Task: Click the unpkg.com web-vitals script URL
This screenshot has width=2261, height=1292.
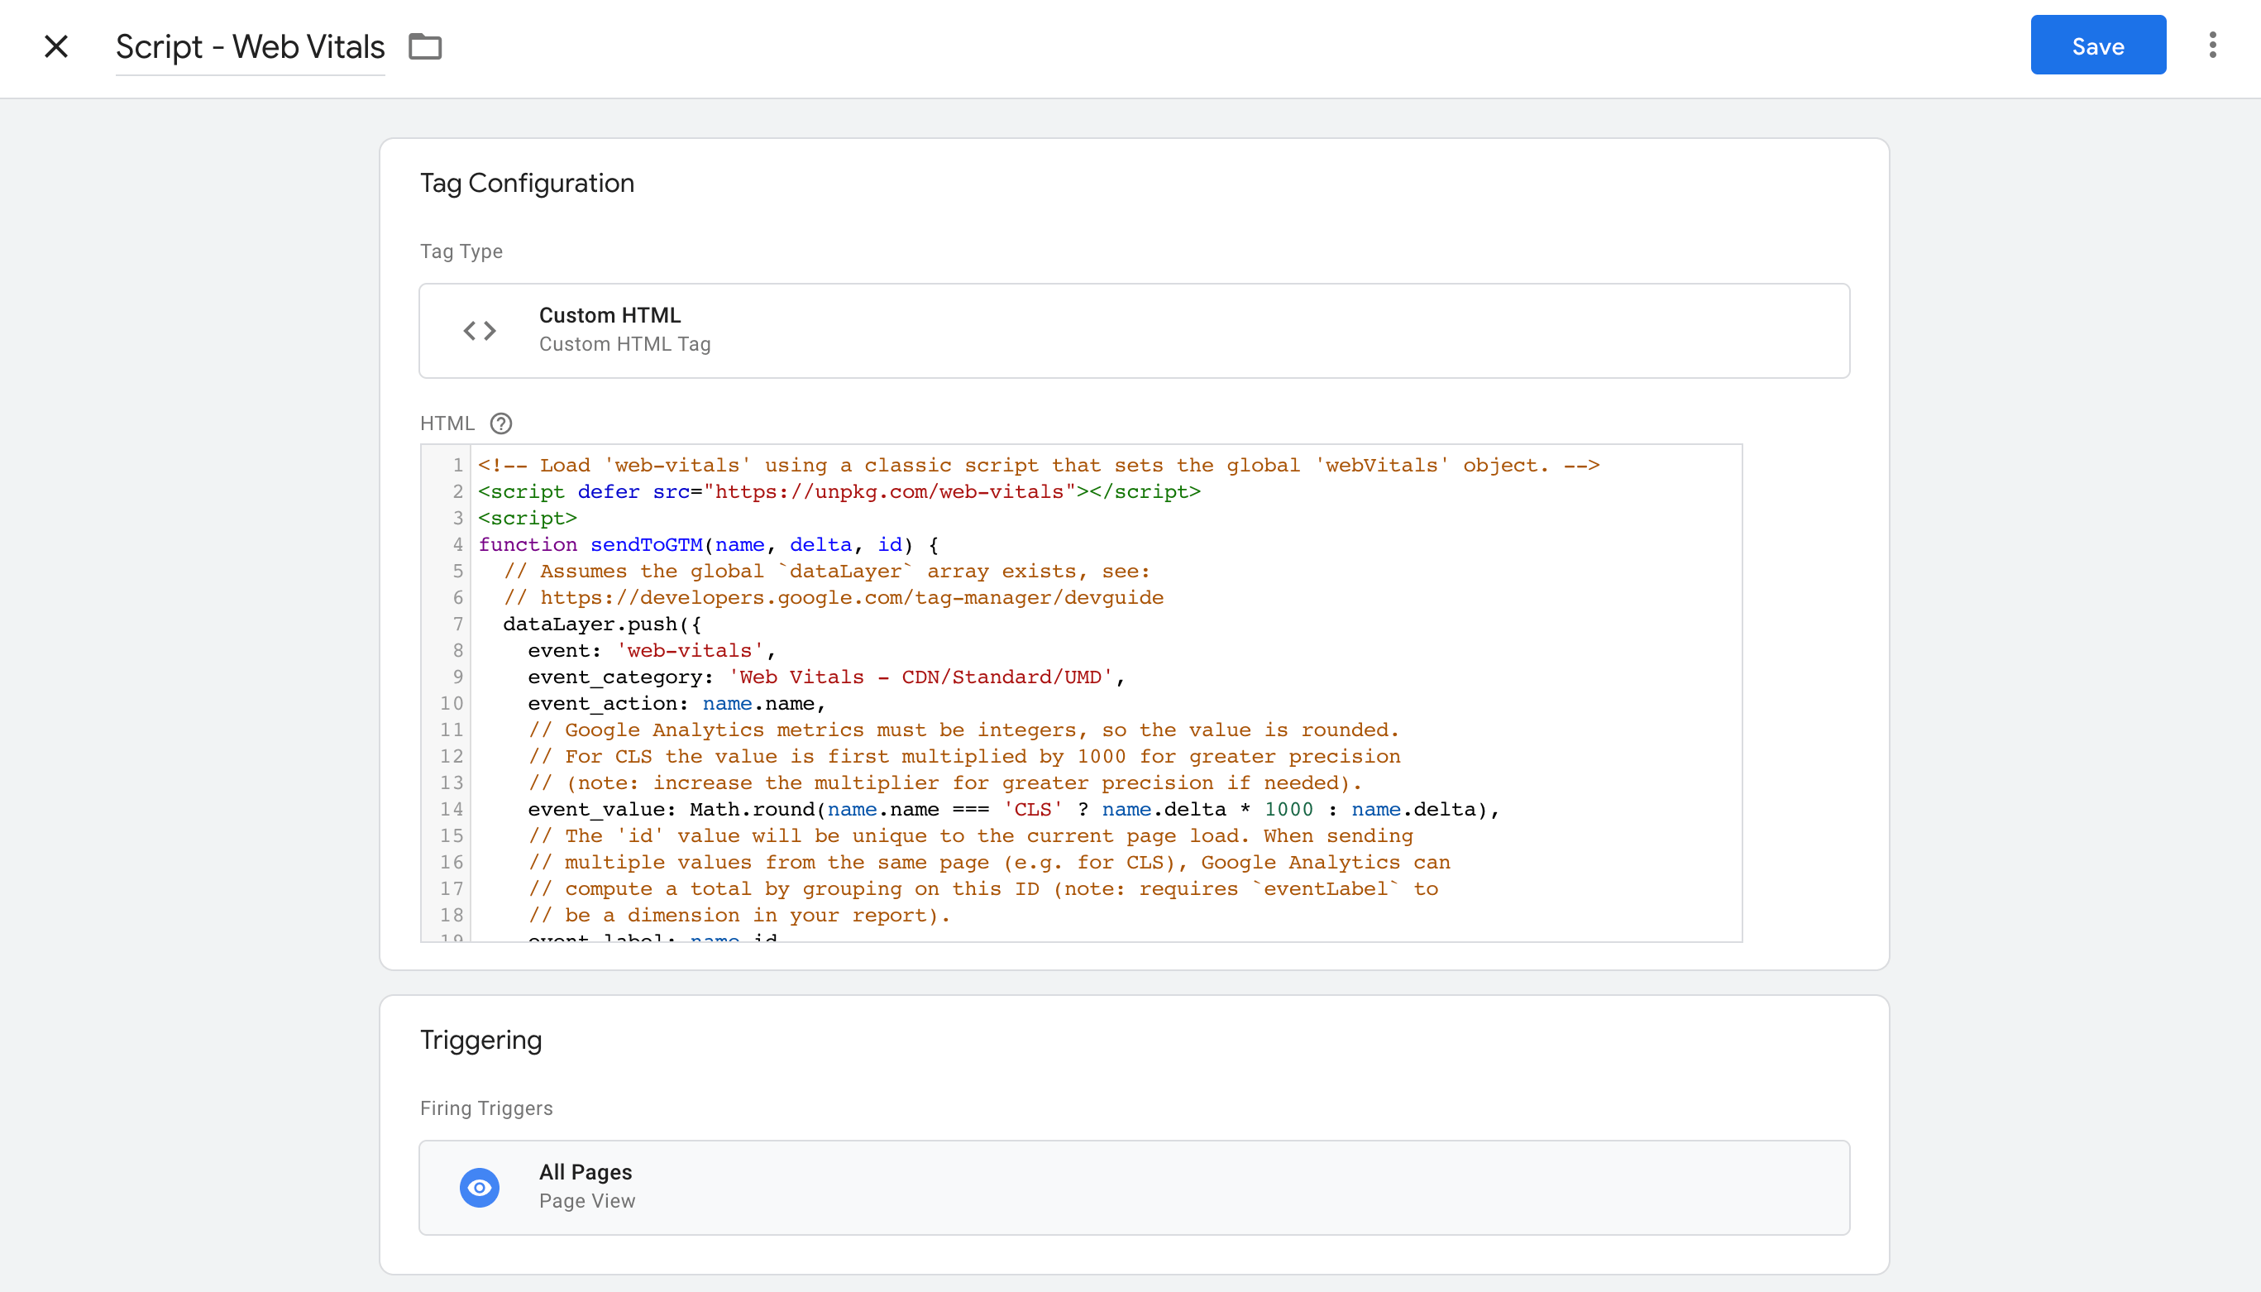Action: 889,491
